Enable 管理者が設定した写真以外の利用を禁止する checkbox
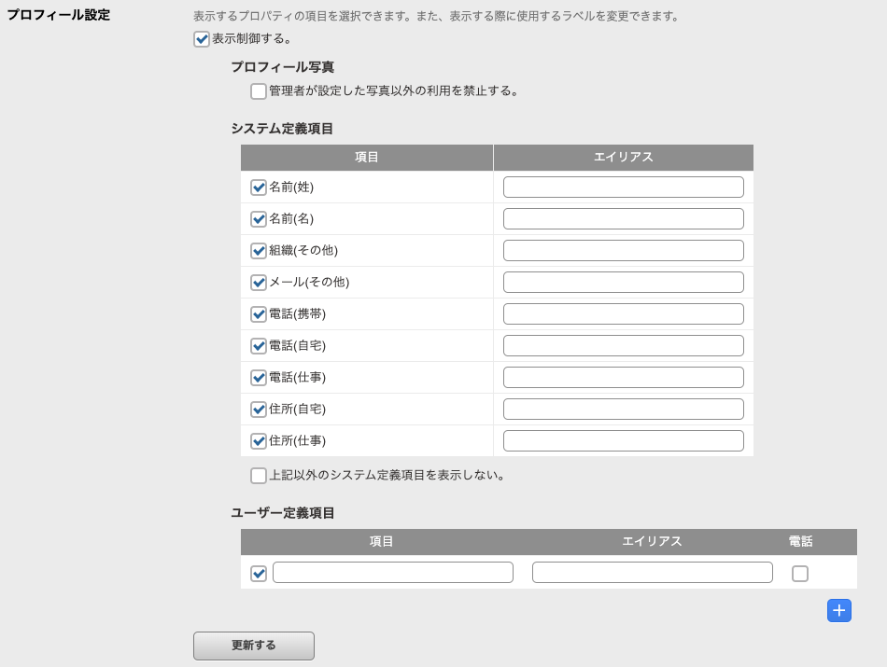The height and width of the screenshot is (667, 887). [x=259, y=91]
